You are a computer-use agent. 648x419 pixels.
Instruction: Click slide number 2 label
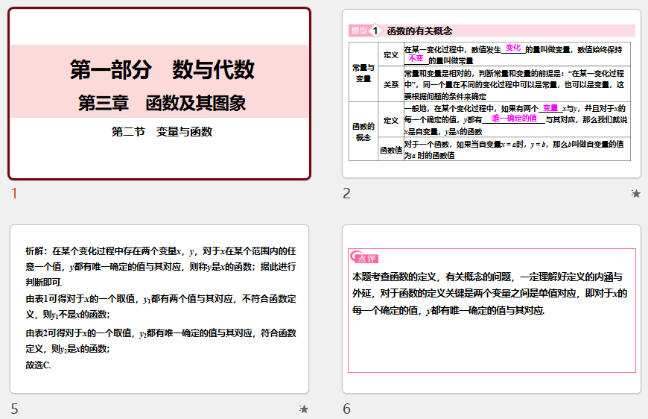coord(346,194)
